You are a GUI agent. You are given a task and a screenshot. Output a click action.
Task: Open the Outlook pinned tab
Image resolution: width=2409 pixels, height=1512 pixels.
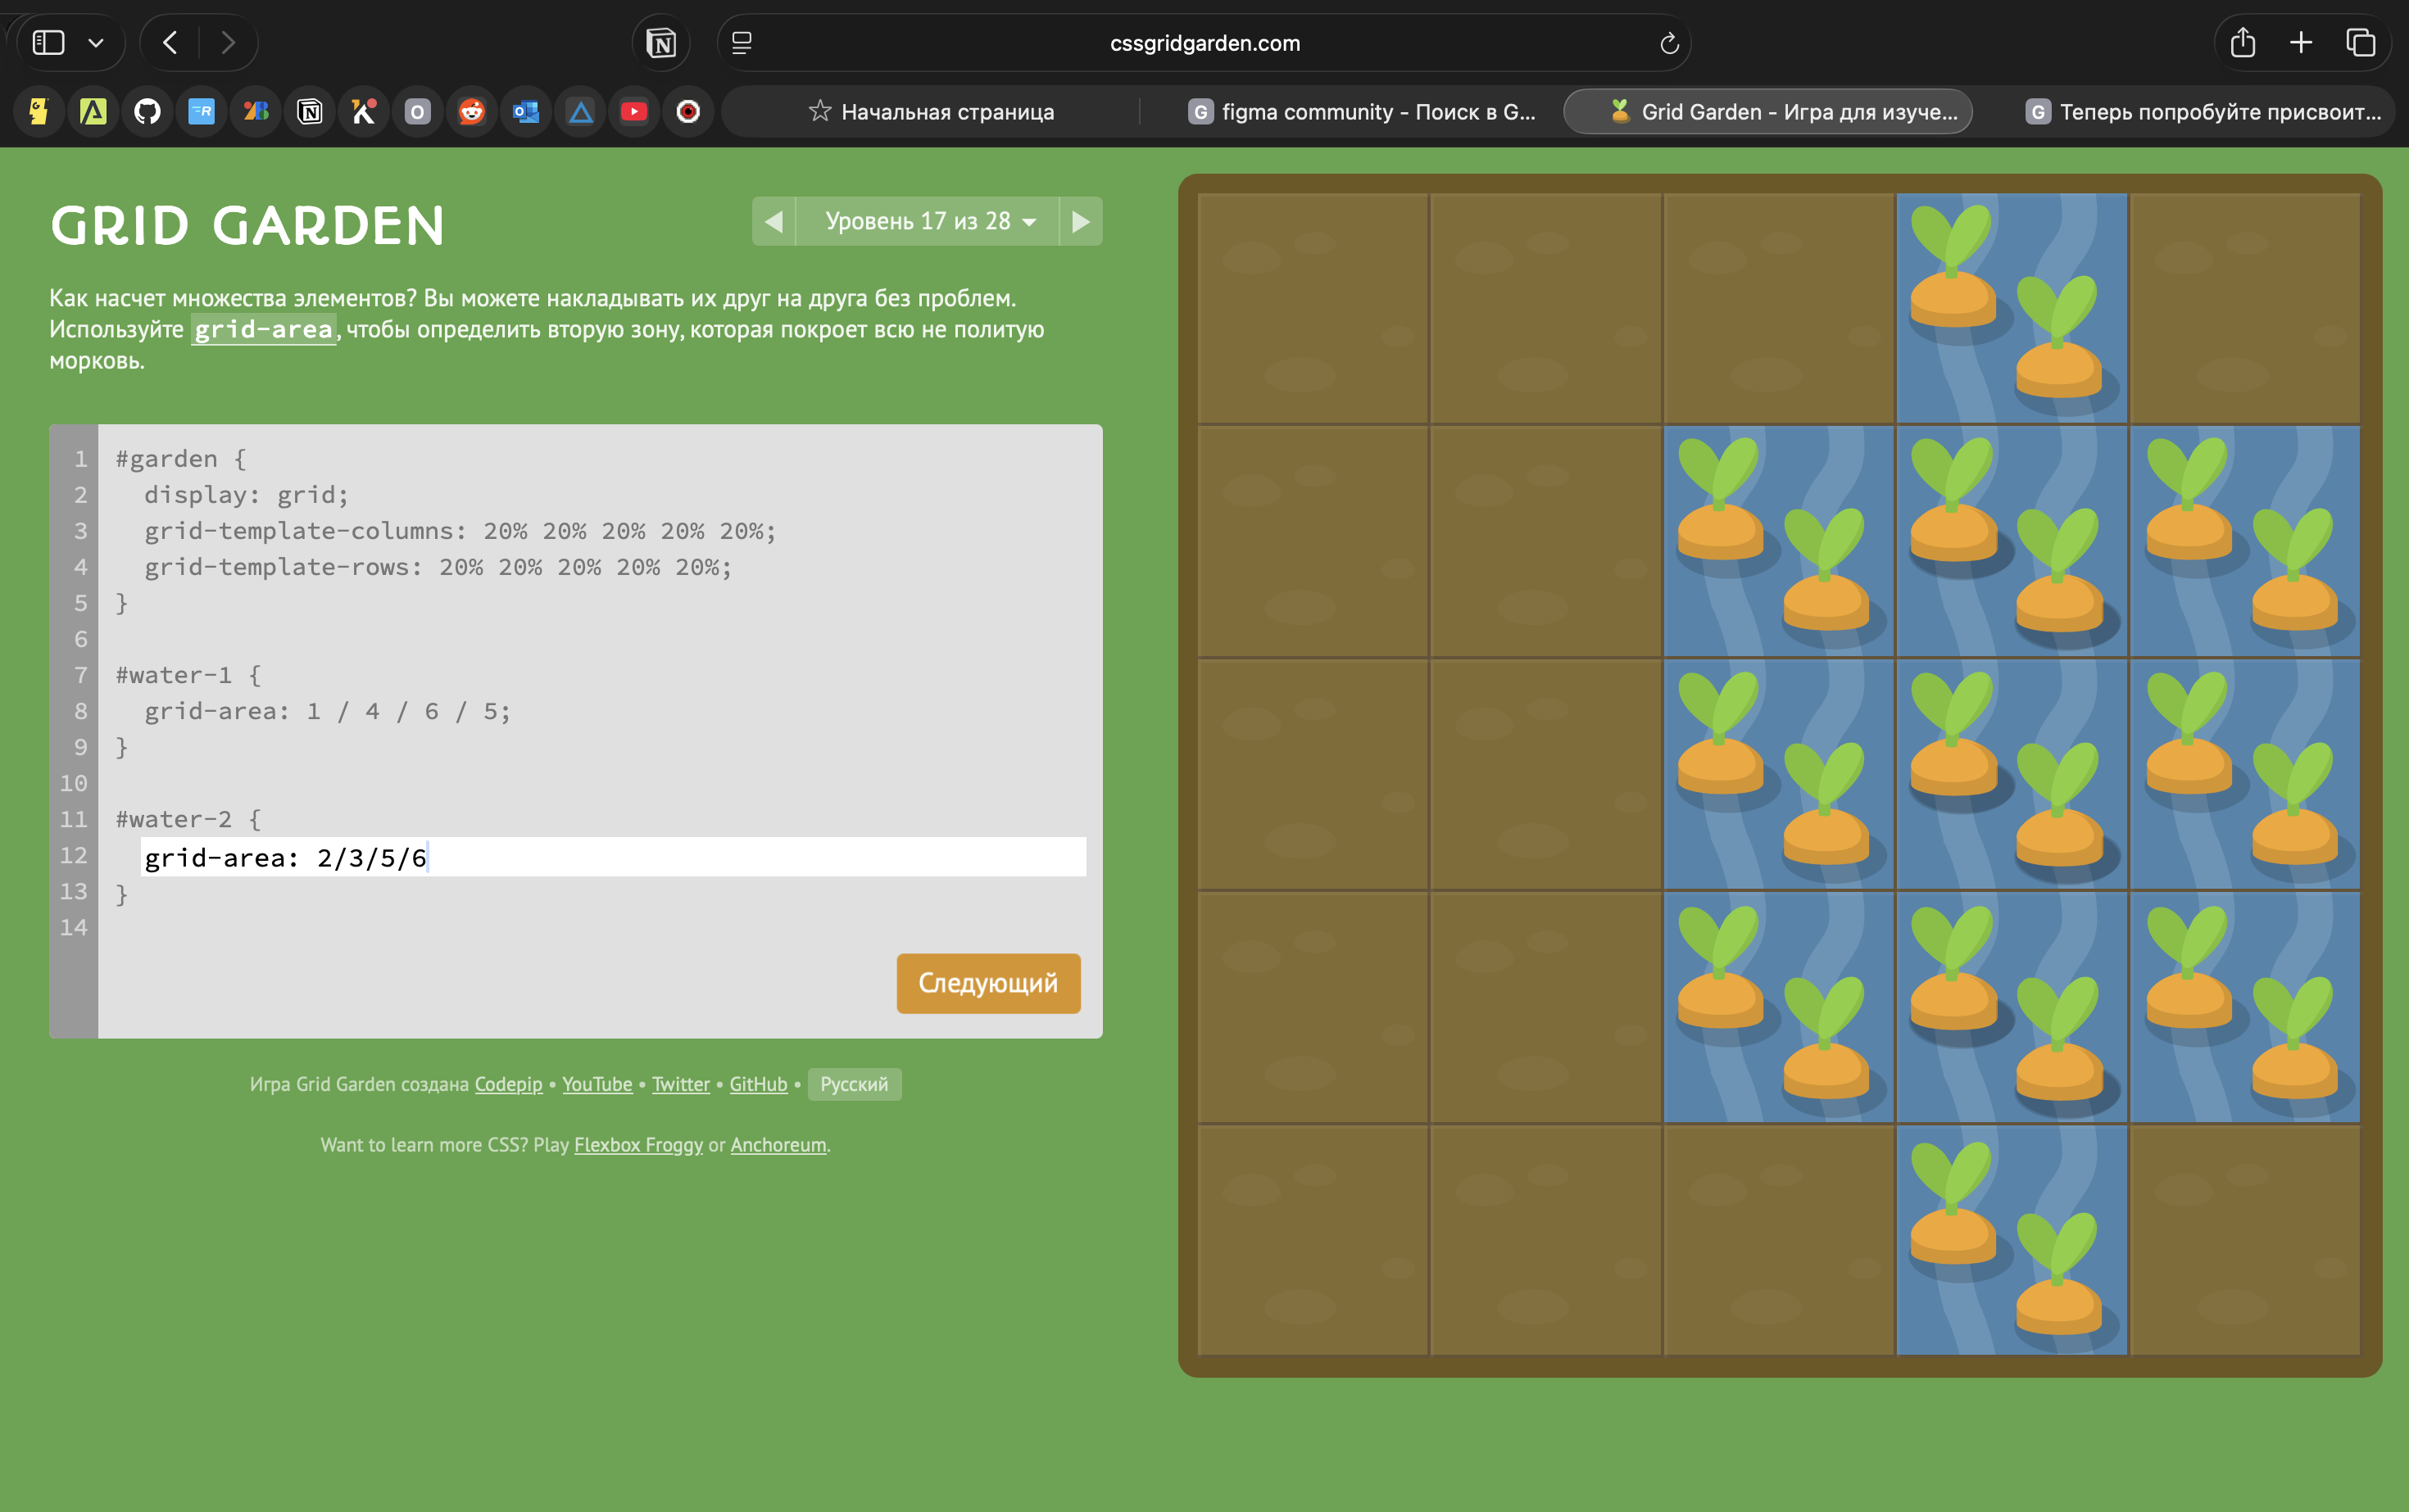coord(525,112)
